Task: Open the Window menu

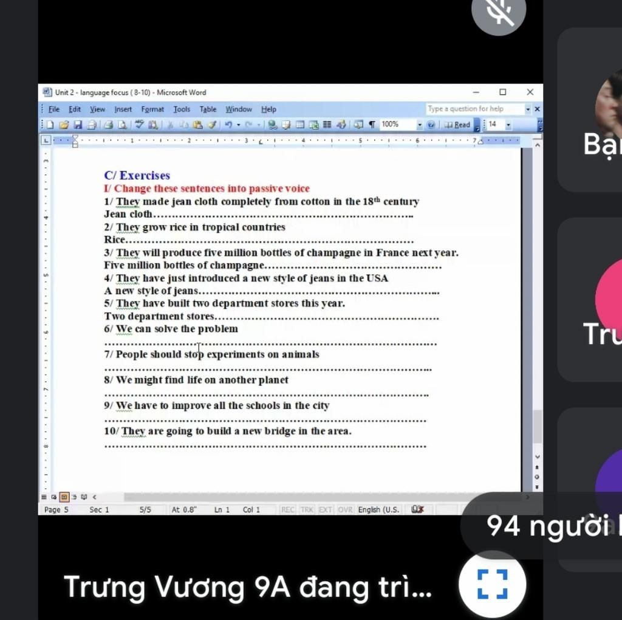Action: 239,109
